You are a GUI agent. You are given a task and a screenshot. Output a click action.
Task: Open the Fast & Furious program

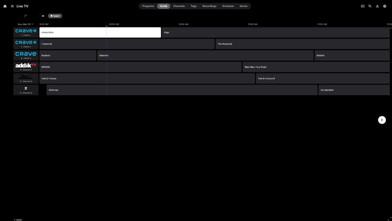click(x=147, y=79)
